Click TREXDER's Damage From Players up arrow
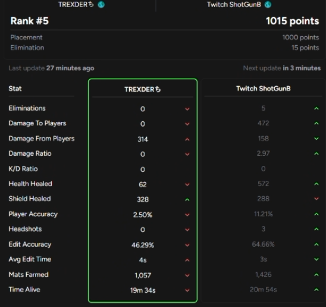The image size is (326, 307). [187, 139]
